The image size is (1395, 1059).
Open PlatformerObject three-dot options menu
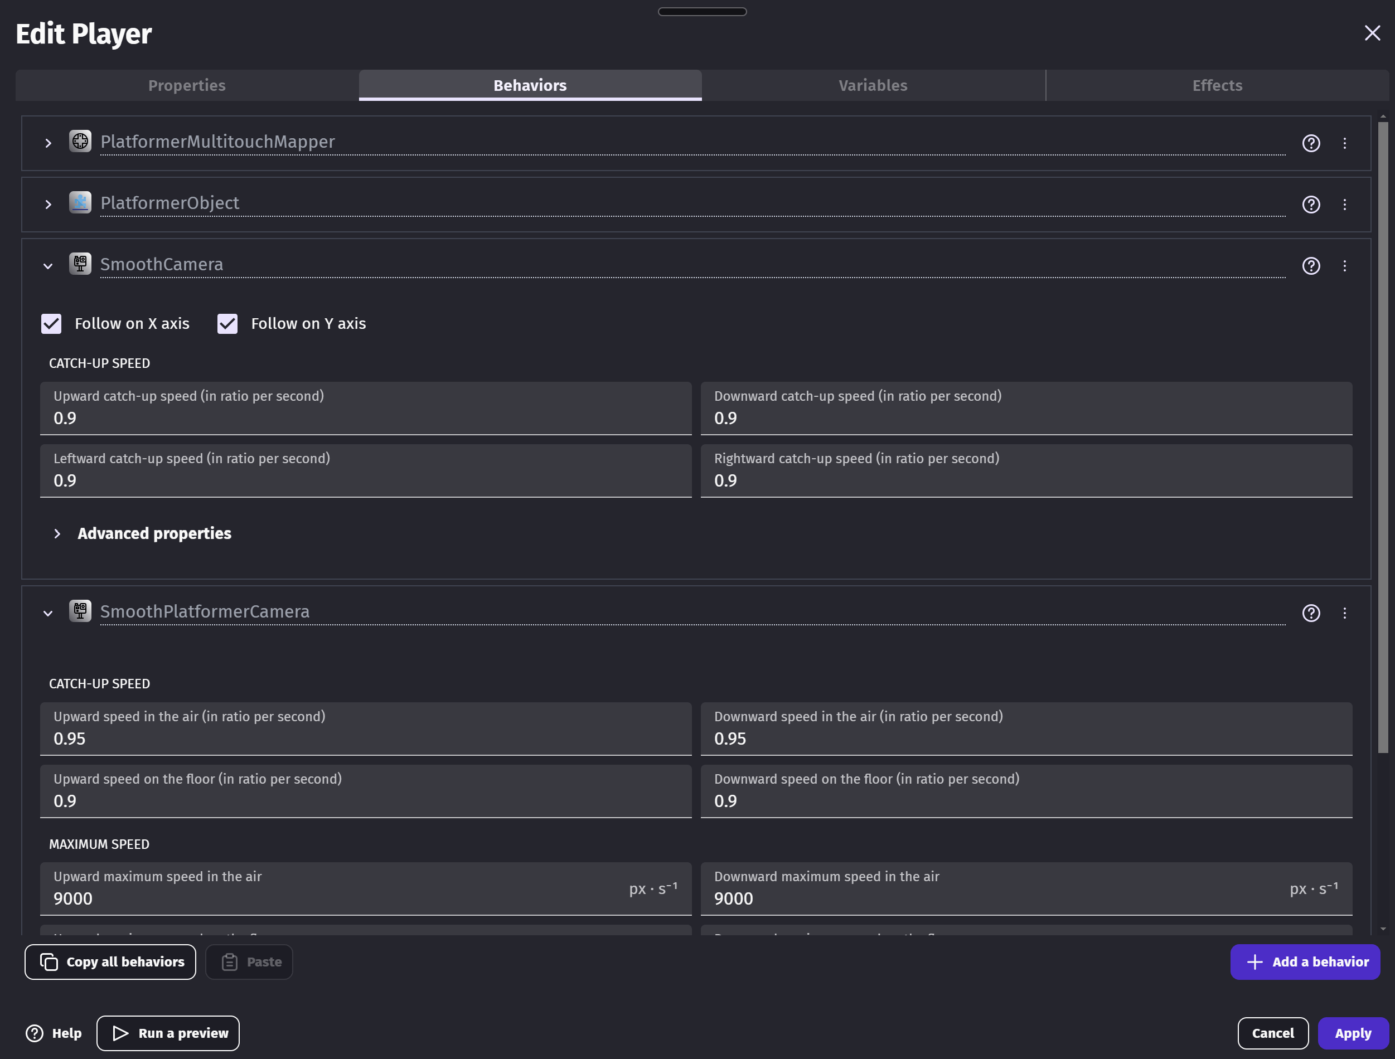coord(1344,204)
